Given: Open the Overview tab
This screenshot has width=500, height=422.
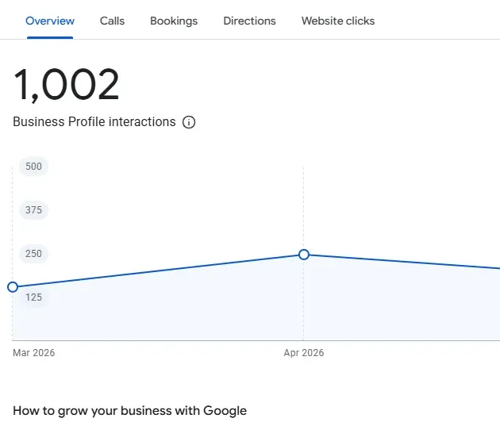Looking at the screenshot, I should coord(50,21).
